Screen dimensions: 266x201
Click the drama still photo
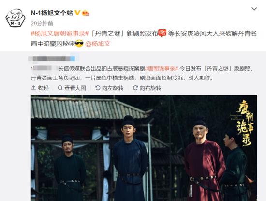144,148
